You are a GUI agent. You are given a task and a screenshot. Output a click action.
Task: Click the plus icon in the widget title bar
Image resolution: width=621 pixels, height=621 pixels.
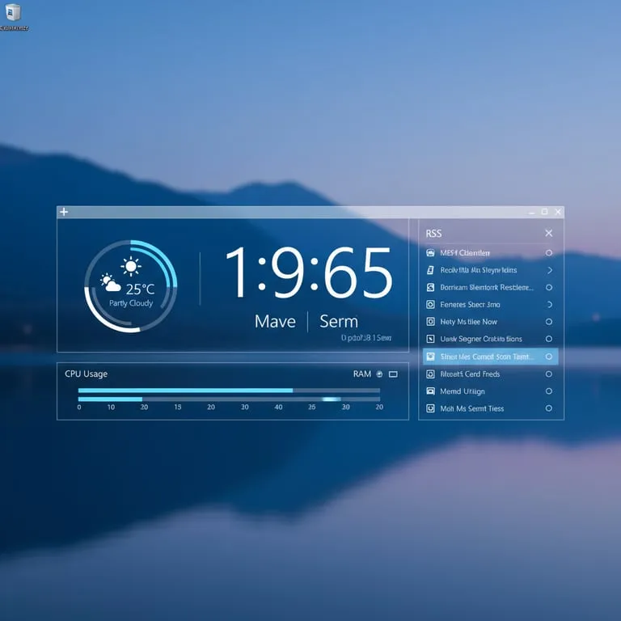pyautogui.click(x=64, y=212)
